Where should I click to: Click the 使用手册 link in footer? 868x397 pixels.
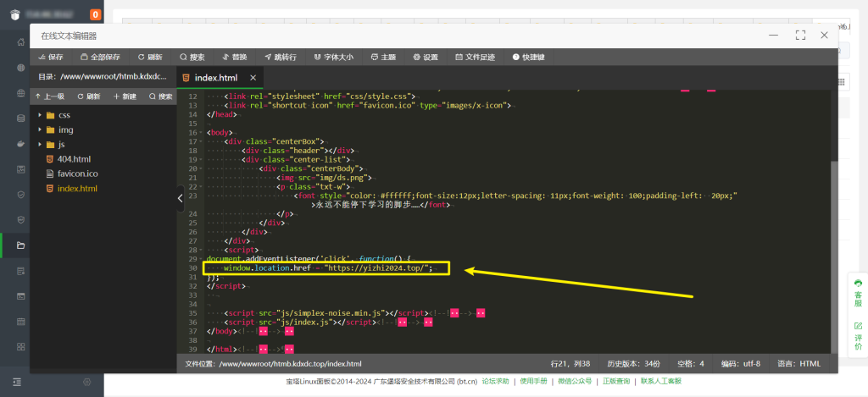click(x=533, y=382)
